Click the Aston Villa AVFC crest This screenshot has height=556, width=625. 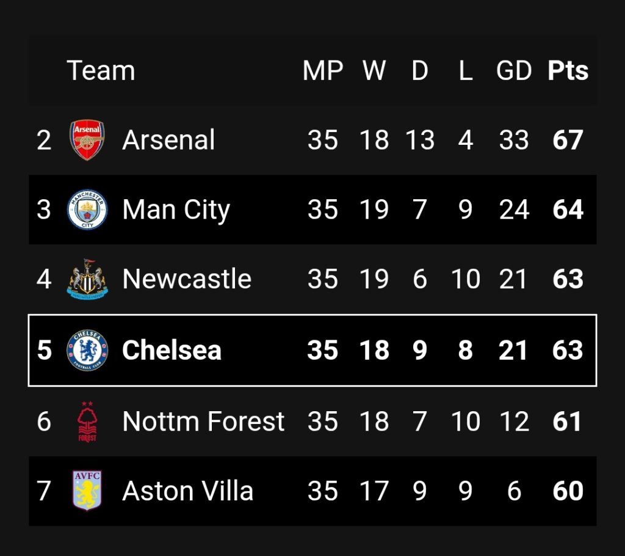tap(87, 491)
